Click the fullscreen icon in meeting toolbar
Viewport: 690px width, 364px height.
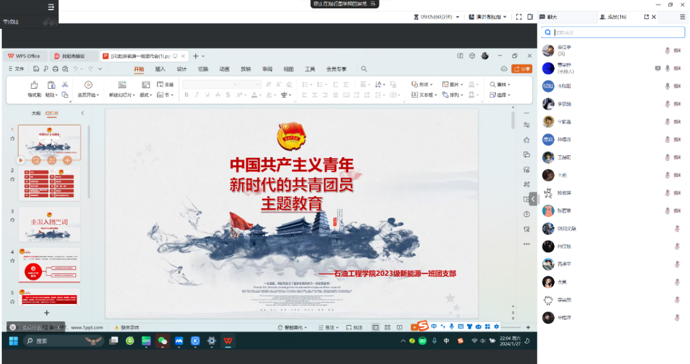click(518, 17)
